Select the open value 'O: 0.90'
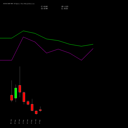Image resolution: width=128 pixels, height=128 pixels. [x=44, y=9]
